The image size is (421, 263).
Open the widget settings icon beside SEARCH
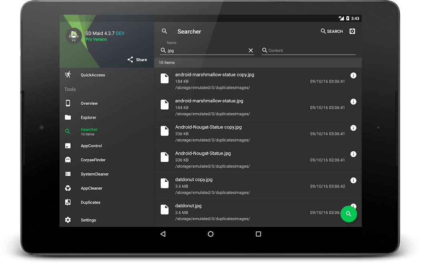[352, 31]
